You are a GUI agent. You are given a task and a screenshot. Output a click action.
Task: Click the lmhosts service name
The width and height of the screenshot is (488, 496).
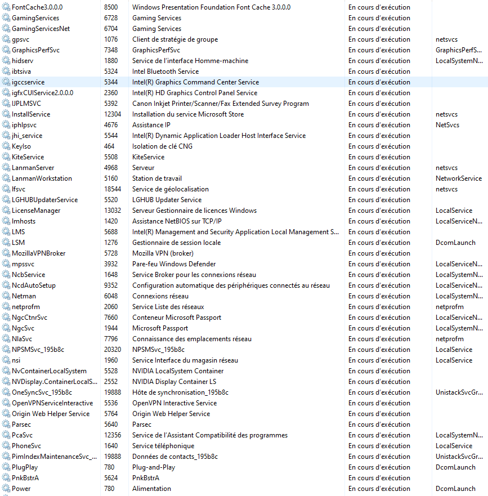pos(24,221)
